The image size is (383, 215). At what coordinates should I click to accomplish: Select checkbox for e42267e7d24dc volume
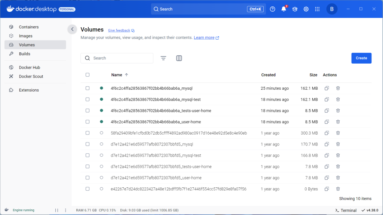(x=88, y=189)
